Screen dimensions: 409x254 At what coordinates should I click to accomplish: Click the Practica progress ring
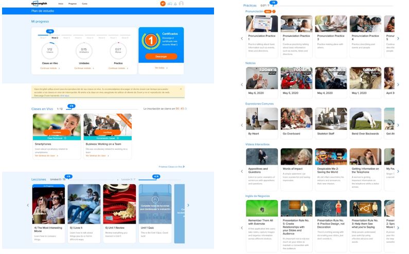point(118,50)
